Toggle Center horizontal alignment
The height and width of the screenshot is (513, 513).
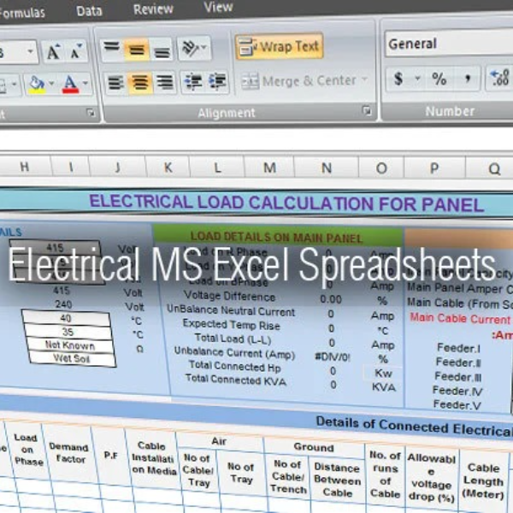[140, 82]
